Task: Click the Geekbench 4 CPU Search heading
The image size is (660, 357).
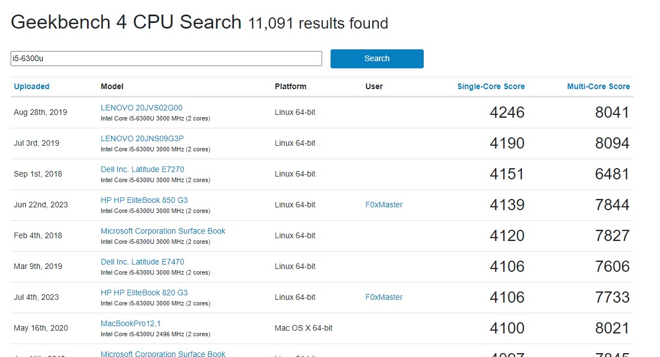Action: click(x=126, y=22)
